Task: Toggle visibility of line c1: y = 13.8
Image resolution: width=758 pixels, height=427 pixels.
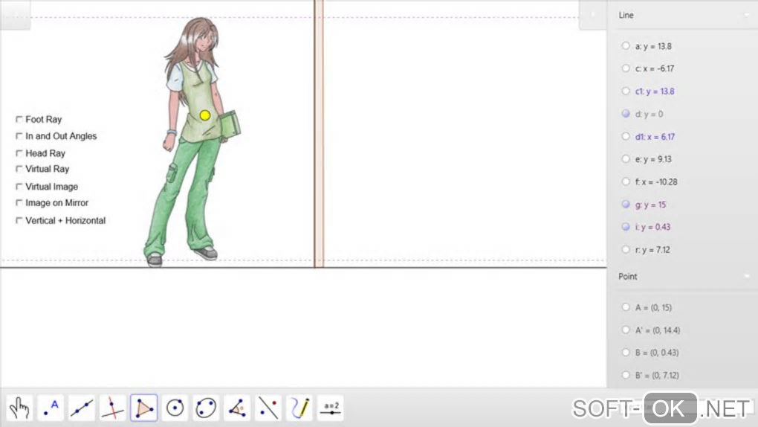Action: pos(626,91)
